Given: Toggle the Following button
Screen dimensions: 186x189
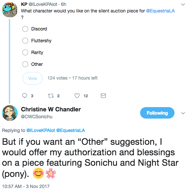Looking at the screenshot, I should tap(157, 113).
